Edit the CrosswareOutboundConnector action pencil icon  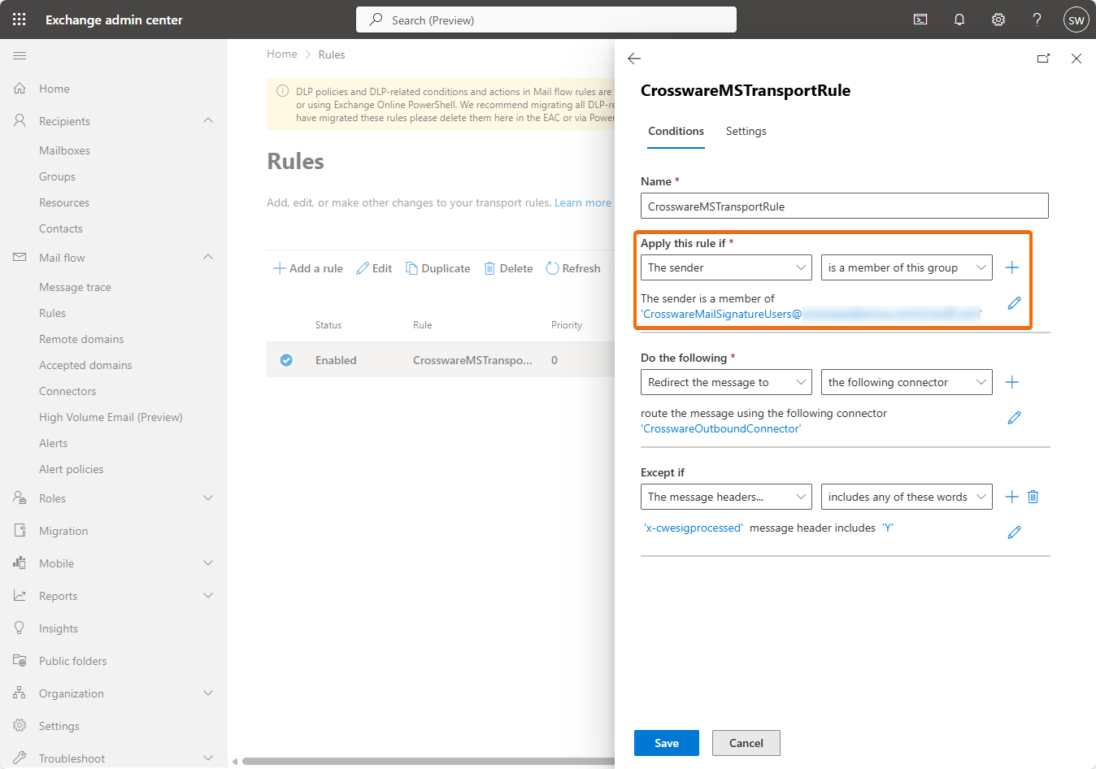point(1014,418)
